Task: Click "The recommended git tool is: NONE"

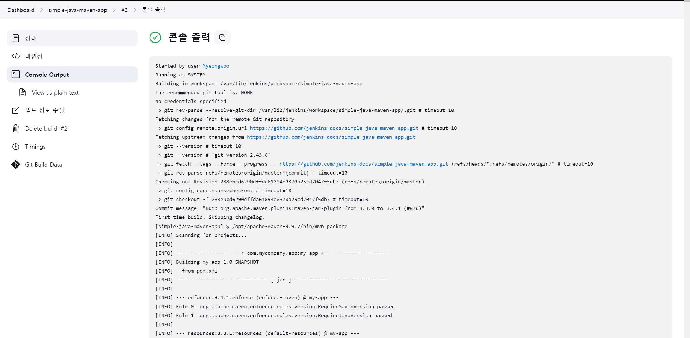Action: [x=204, y=93]
